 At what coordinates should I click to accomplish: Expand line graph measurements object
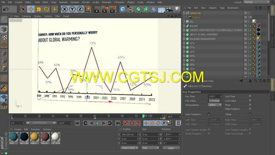point(184,39)
